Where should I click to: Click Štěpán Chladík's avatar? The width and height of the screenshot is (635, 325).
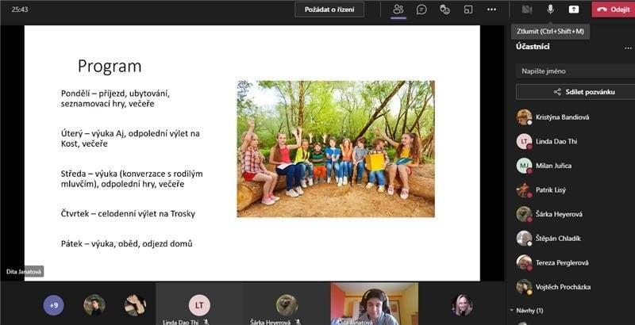524,239
